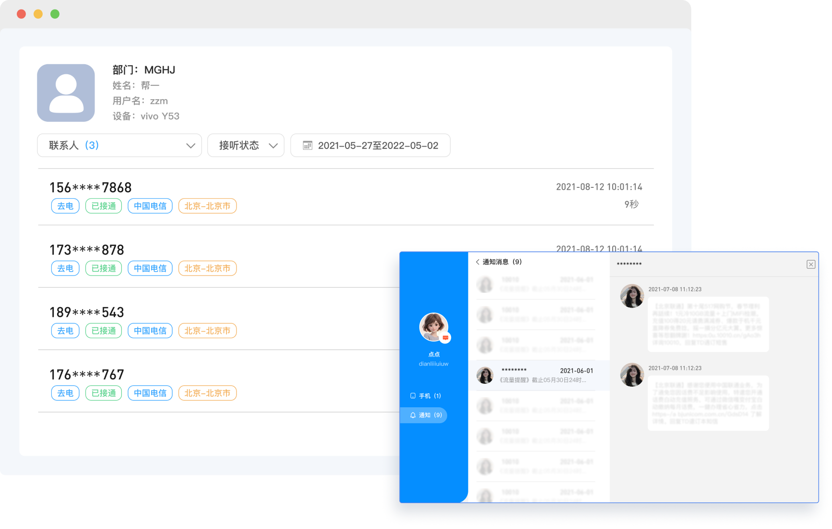
Task: Click the first message sender's avatar
Action: tap(632, 296)
